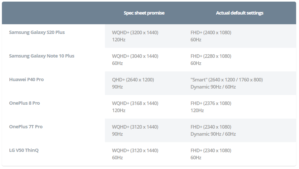The height and width of the screenshot is (169, 299).
Task: Click the Huawei P40 Pro row label
Action: click(x=26, y=79)
